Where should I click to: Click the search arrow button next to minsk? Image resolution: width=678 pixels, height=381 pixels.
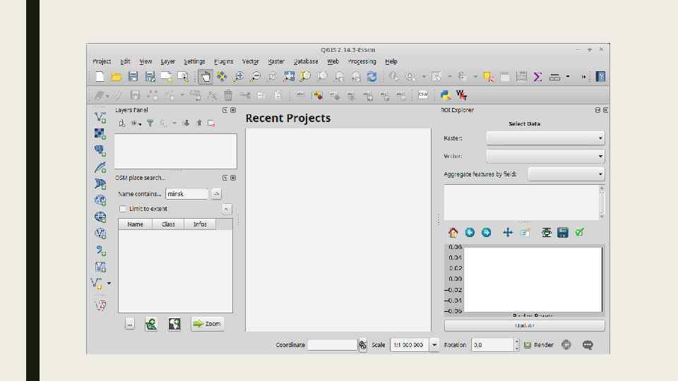[x=217, y=194]
